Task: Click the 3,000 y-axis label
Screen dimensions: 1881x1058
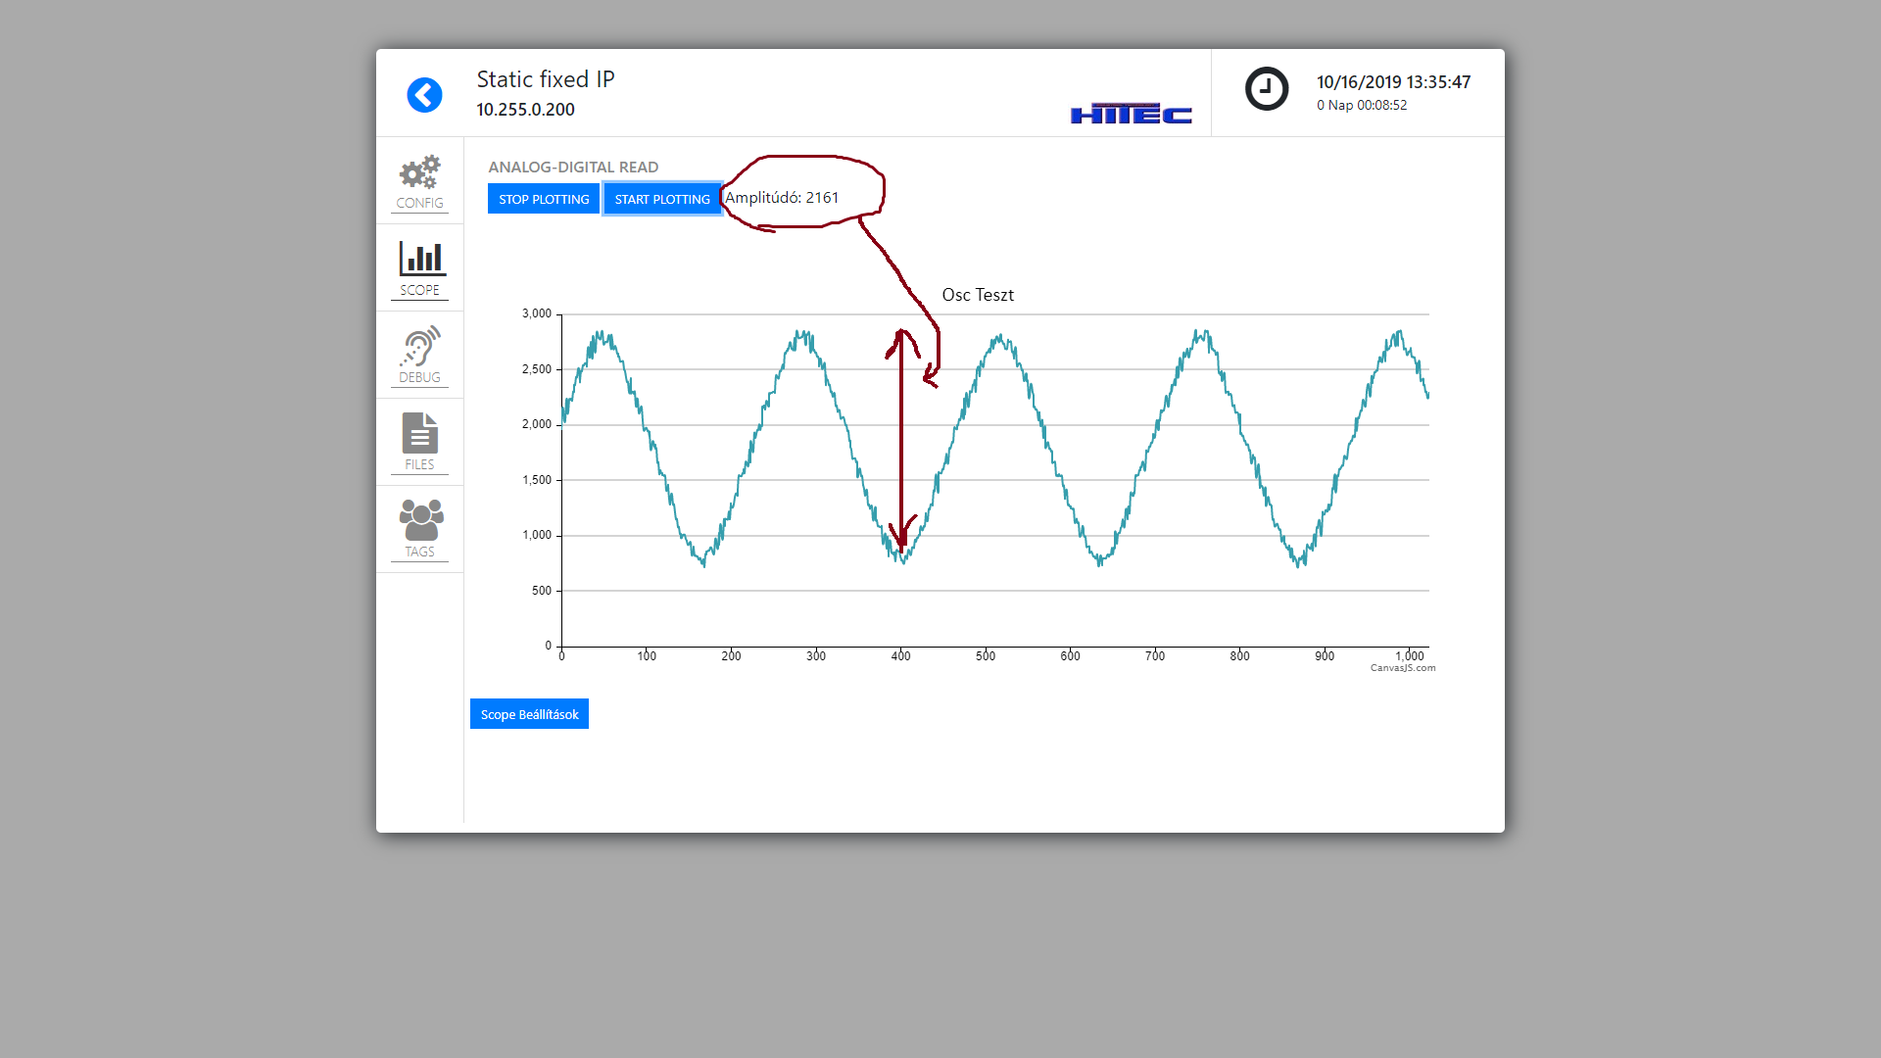Action: tap(537, 314)
